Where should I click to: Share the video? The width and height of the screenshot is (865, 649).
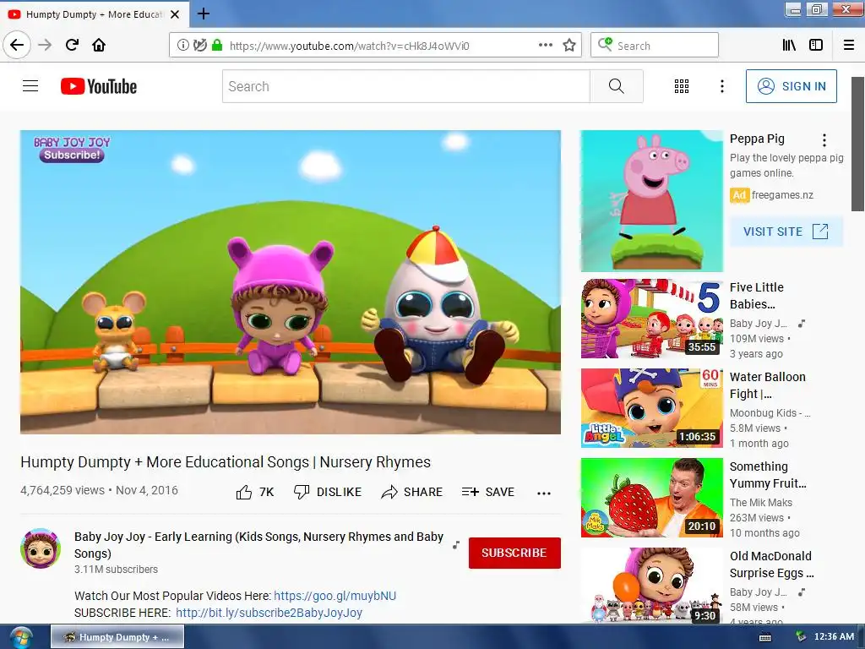click(411, 492)
